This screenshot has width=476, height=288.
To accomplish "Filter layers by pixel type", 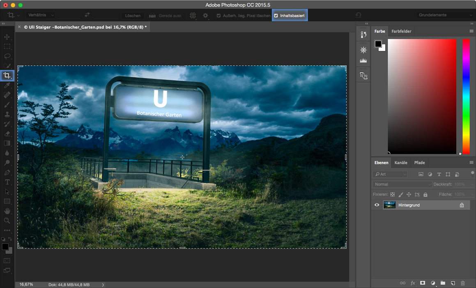I will 421,174.
